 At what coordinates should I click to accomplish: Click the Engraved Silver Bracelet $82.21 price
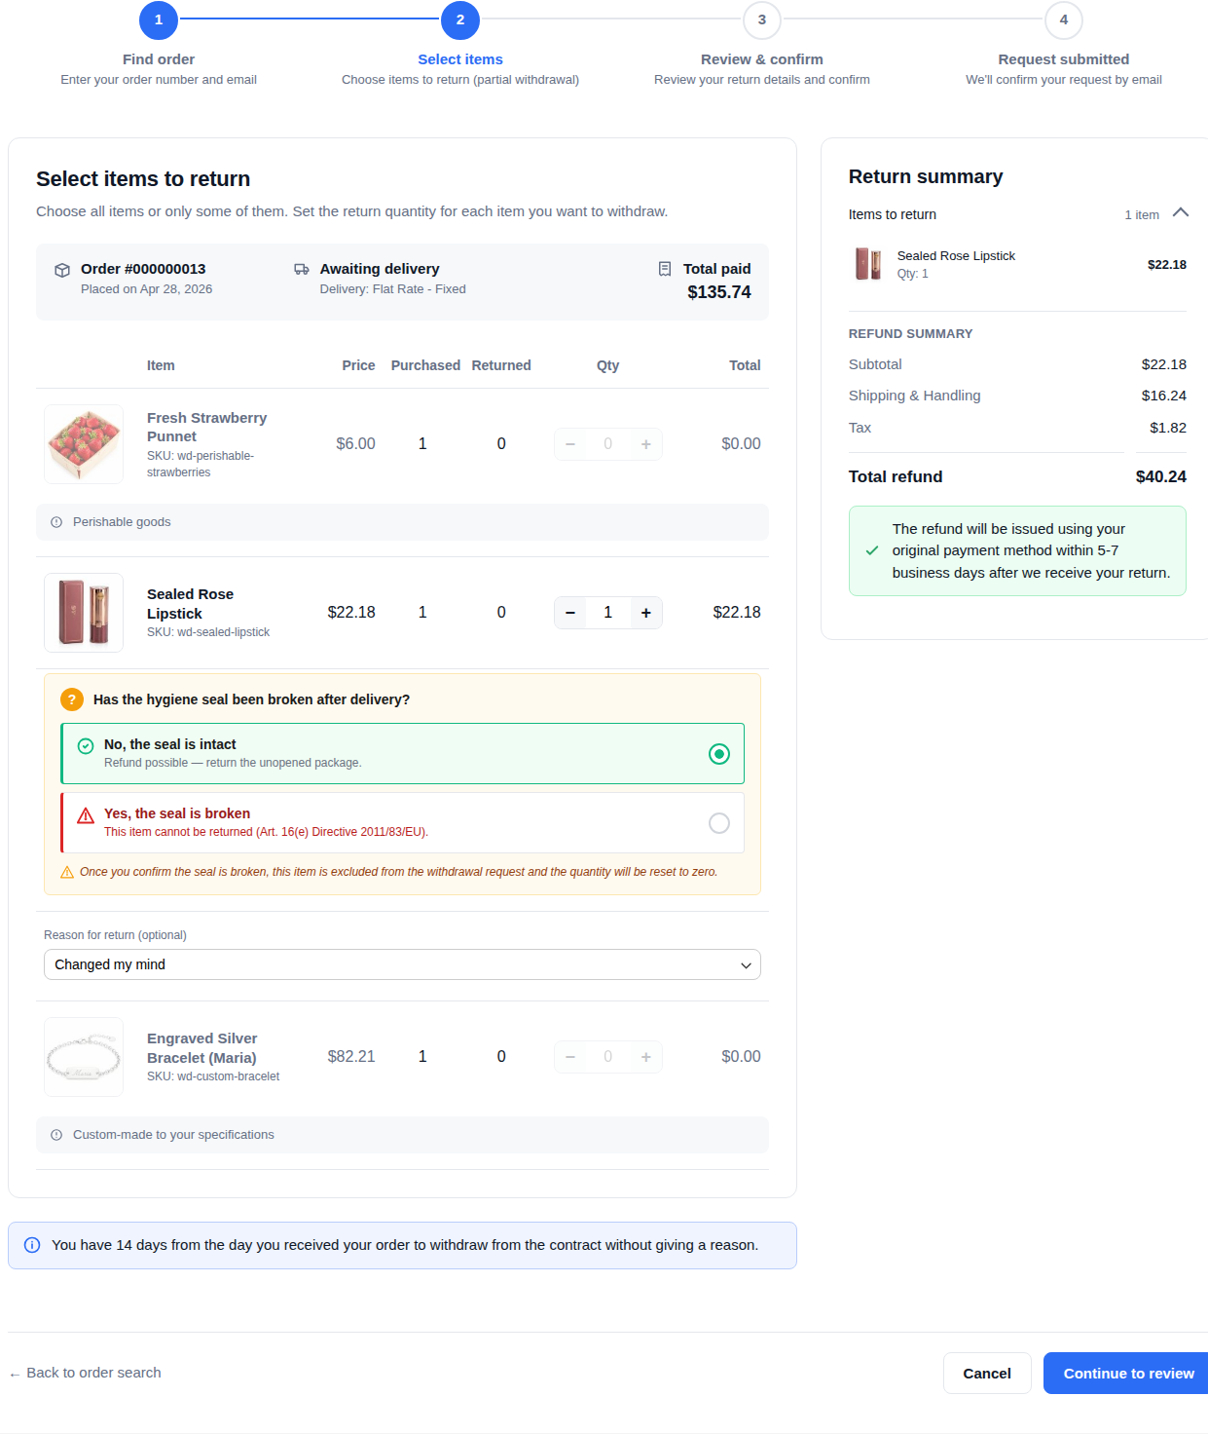coord(351,1057)
